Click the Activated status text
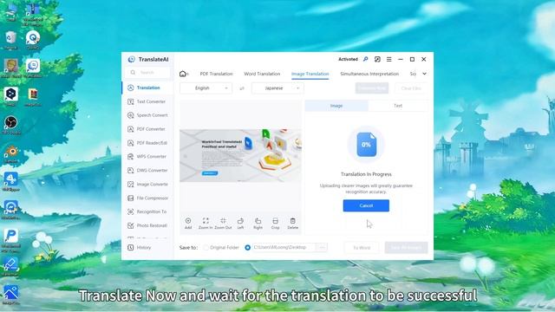The width and height of the screenshot is (555, 312). click(348, 59)
